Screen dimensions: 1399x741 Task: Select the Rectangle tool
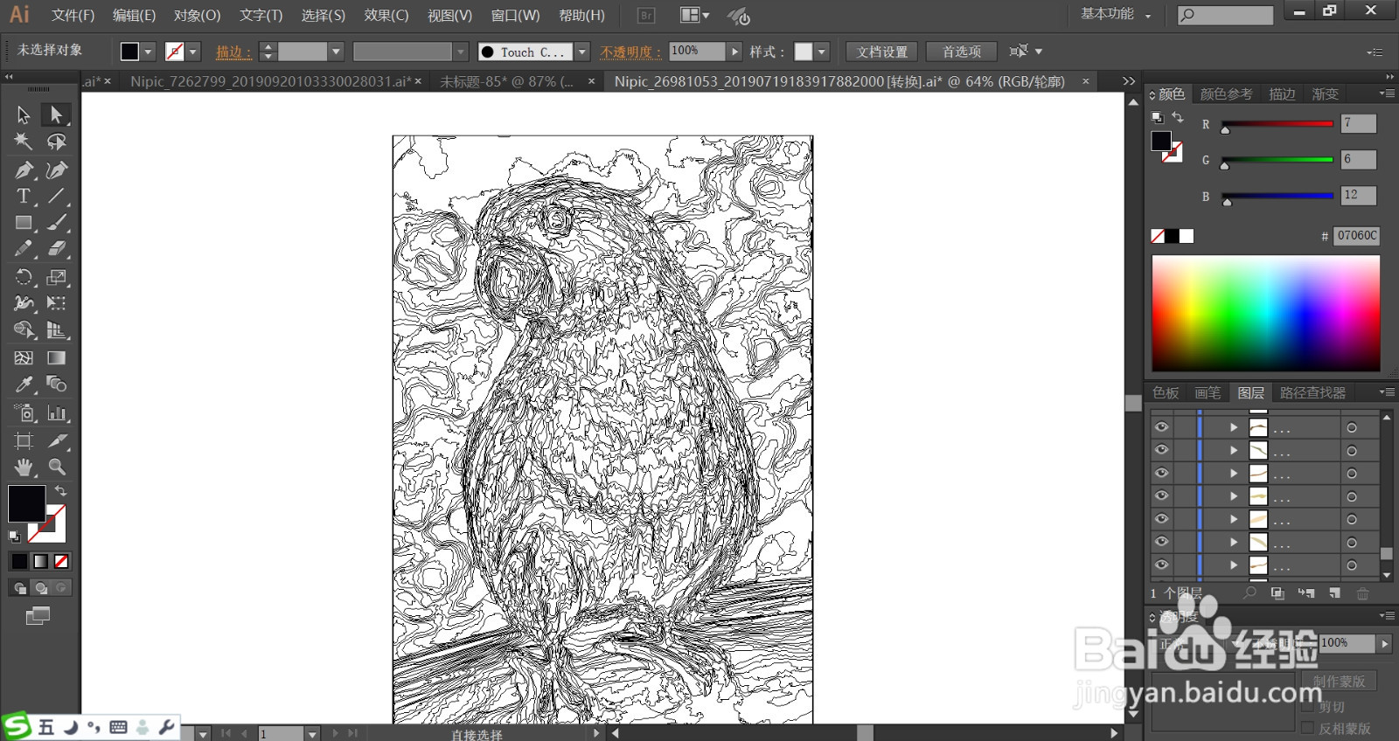(24, 223)
